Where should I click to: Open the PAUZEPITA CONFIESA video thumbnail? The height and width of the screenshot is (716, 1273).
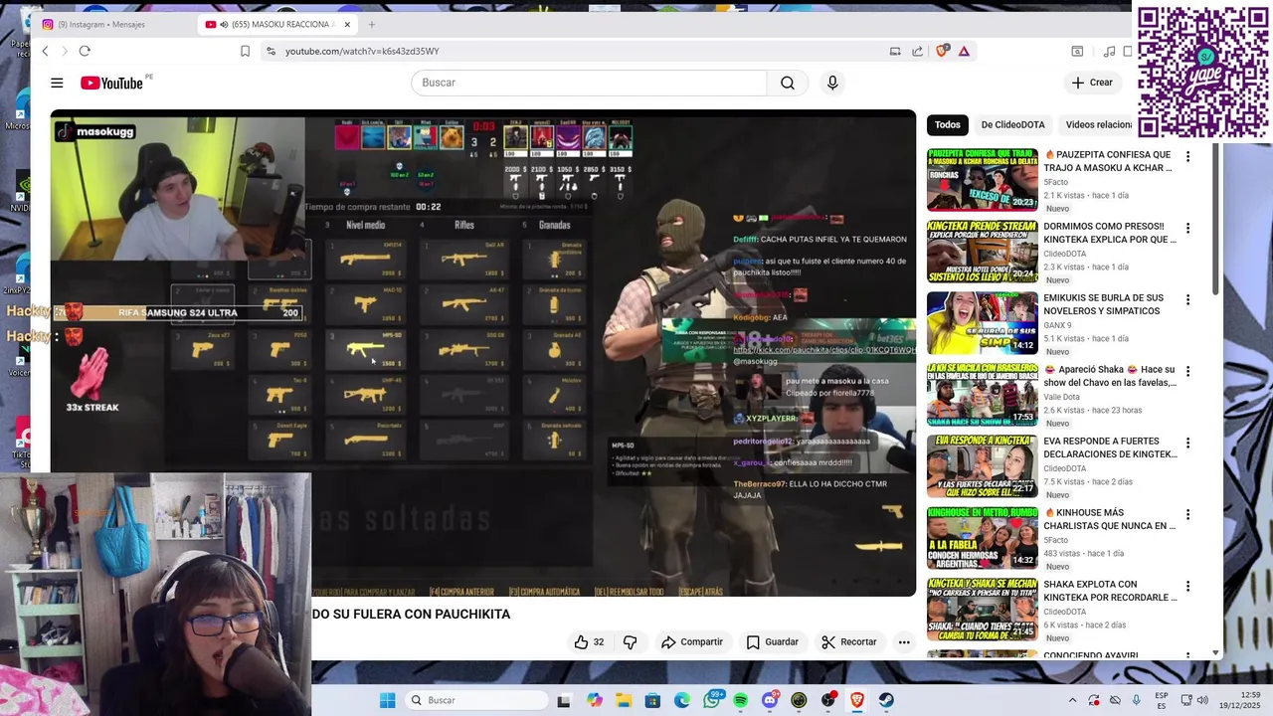pos(983,180)
